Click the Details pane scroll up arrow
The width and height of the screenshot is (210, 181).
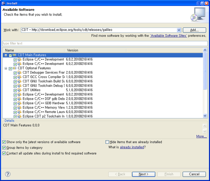[205, 126]
